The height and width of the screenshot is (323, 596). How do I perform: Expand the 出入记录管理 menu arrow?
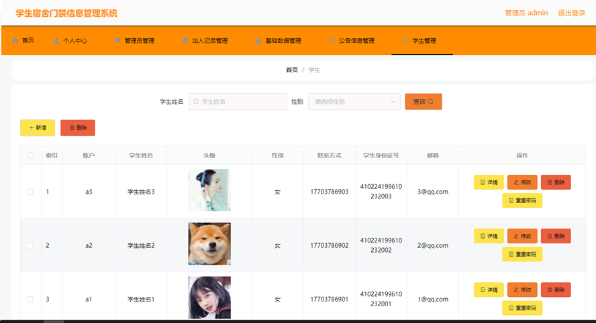(234, 41)
